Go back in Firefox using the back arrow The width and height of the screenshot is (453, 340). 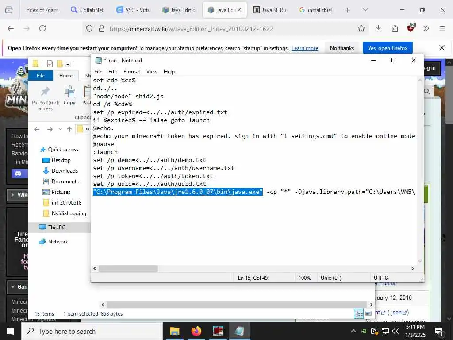pyautogui.click(x=11, y=28)
